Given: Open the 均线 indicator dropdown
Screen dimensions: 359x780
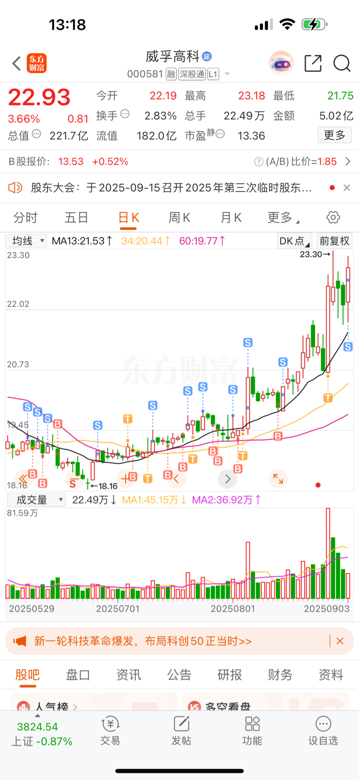Looking at the screenshot, I should pos(26,241).
